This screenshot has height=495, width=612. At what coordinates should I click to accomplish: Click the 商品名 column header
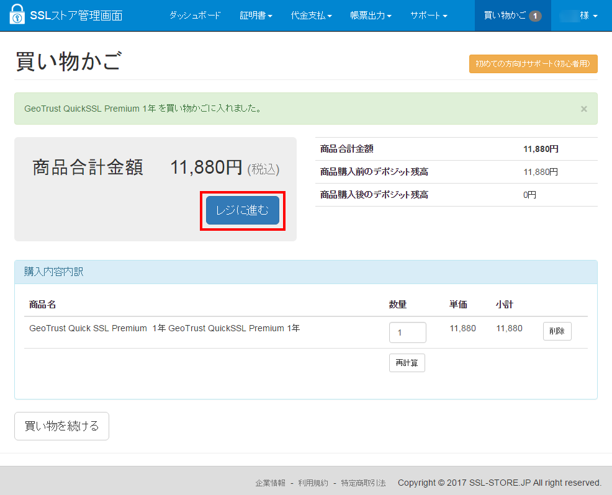click(43, 304)
